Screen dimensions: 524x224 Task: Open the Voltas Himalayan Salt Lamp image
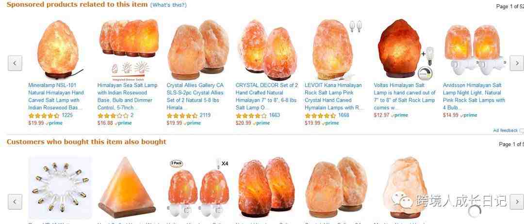404,49
